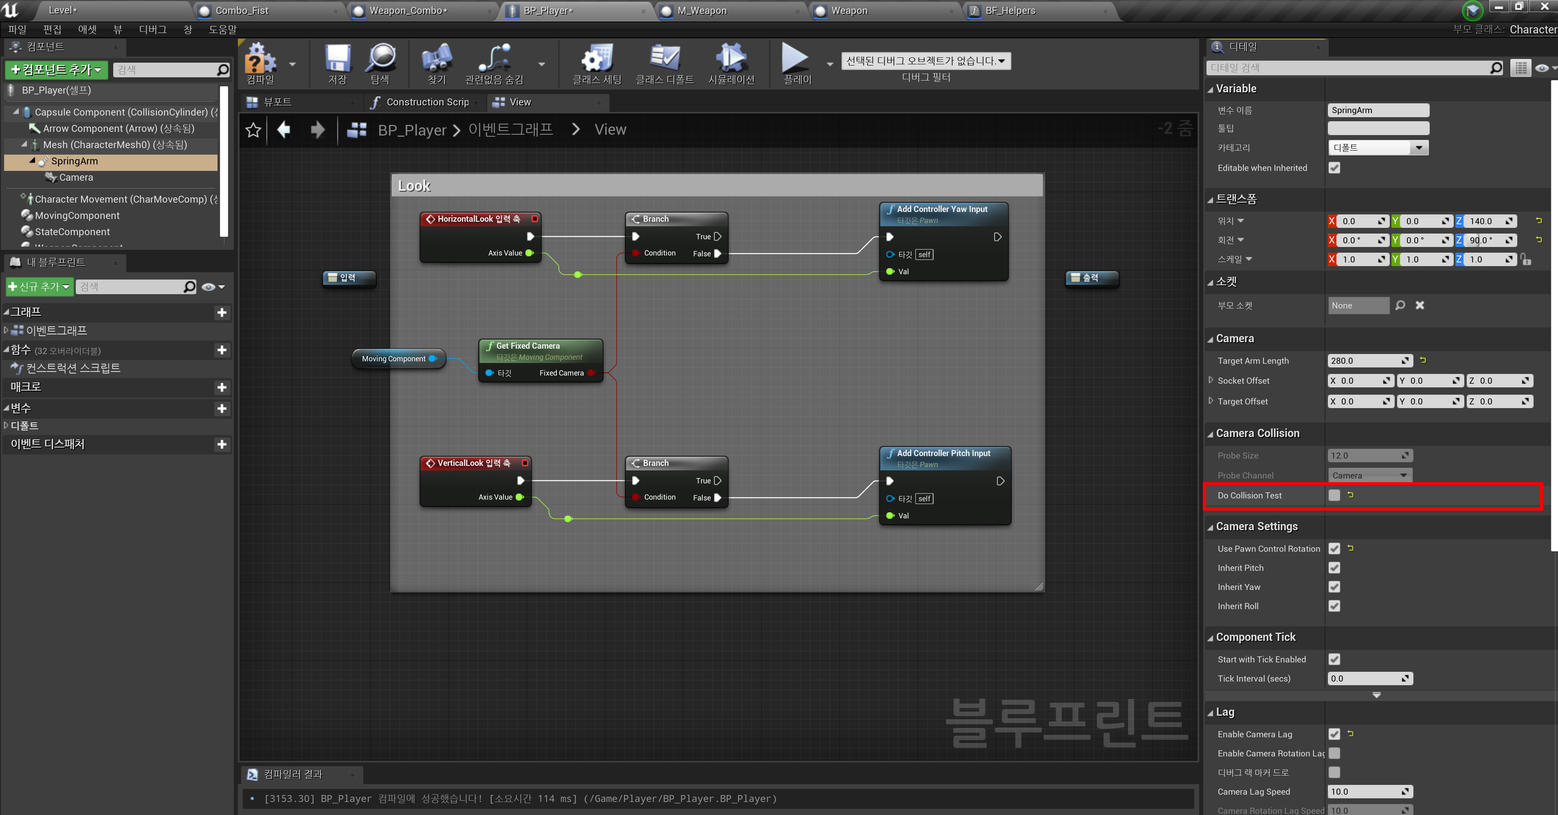Add a new function with plus icon
This screenshot has height=815, width=1558.
click(x=221, y=350)
